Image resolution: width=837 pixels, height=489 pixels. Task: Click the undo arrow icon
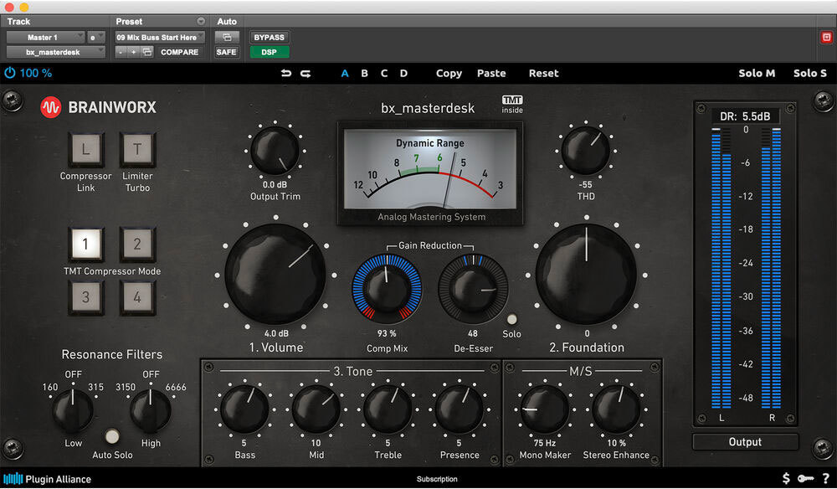(286, 74)
